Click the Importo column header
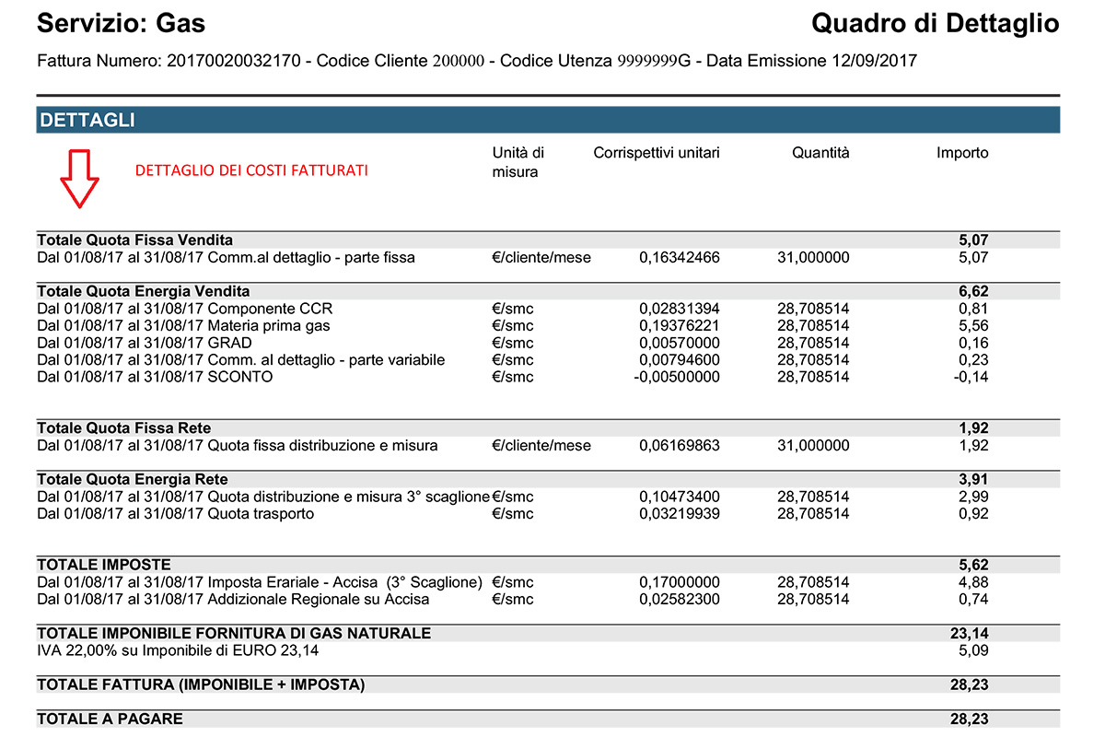1105x737 pixels. (962, 153)
